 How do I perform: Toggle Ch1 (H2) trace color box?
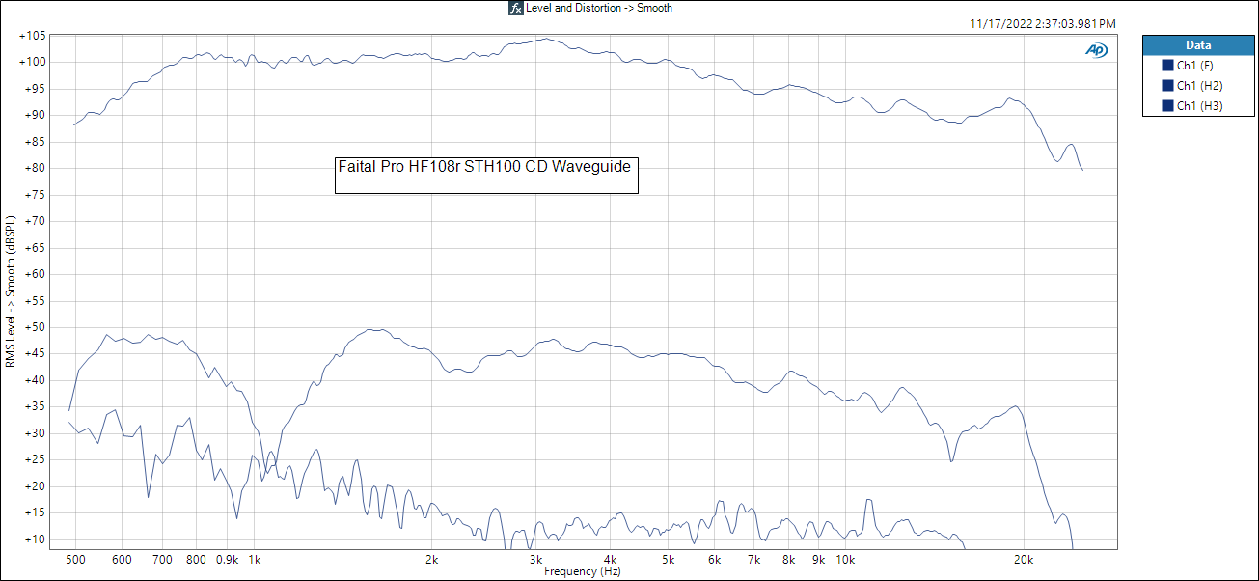tap(1168, 86)
